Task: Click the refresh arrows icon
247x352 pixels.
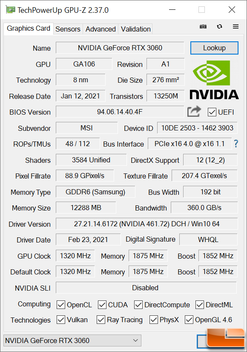Action: (219, 26)
